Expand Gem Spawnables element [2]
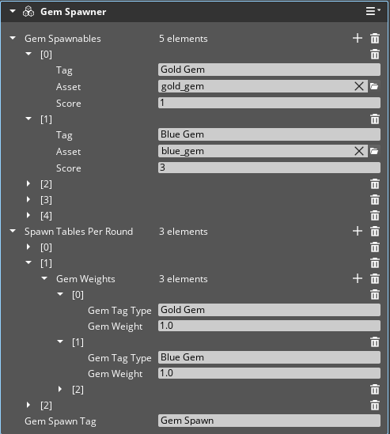This screenshot has width=390, height=434. pyautogui.click(x=28, y=183)
